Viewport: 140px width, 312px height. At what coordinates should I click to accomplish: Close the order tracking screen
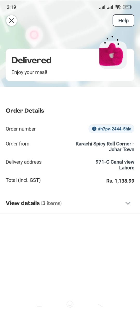point(11,21)
